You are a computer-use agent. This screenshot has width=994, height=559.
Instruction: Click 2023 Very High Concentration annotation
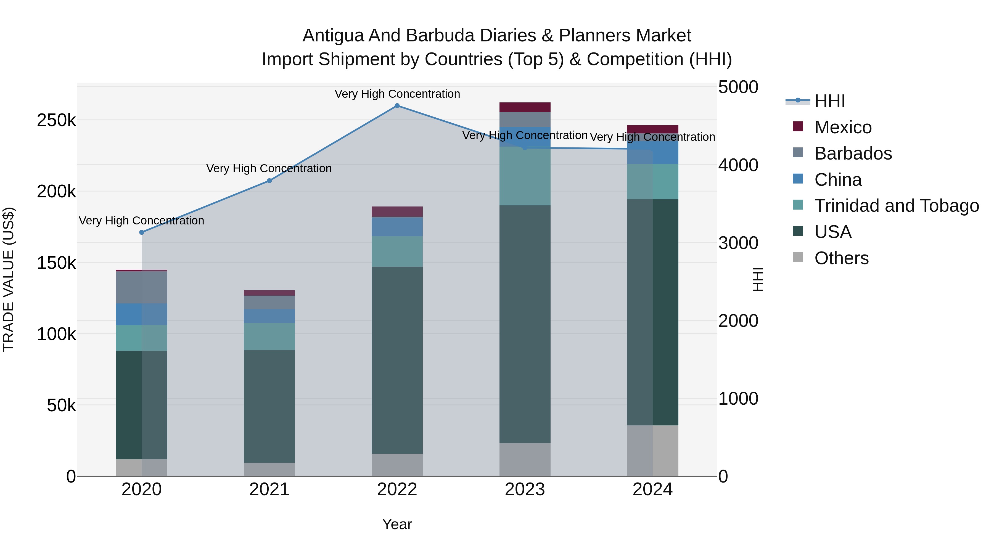coord(525,136)
